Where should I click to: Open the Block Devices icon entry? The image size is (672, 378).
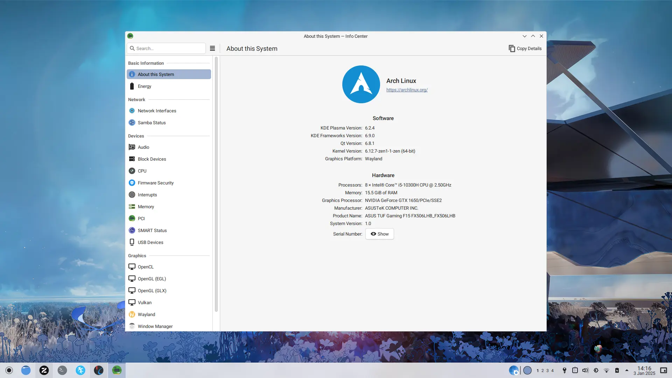(132, 159)
